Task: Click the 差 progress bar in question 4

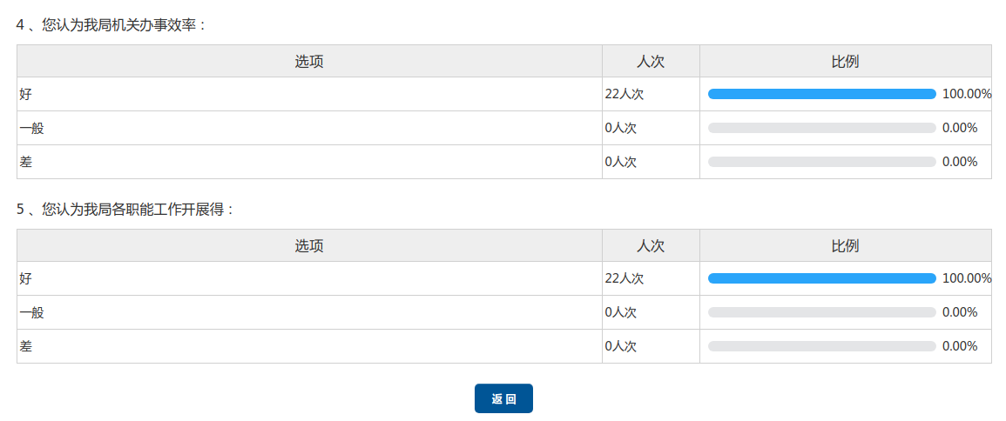Action: tap(821, 162)
